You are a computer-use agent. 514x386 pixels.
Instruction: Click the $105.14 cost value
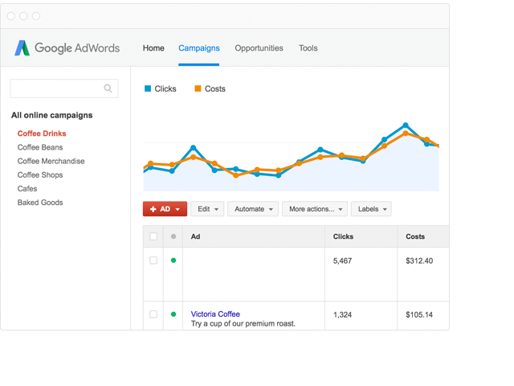(x=419, y=314)
